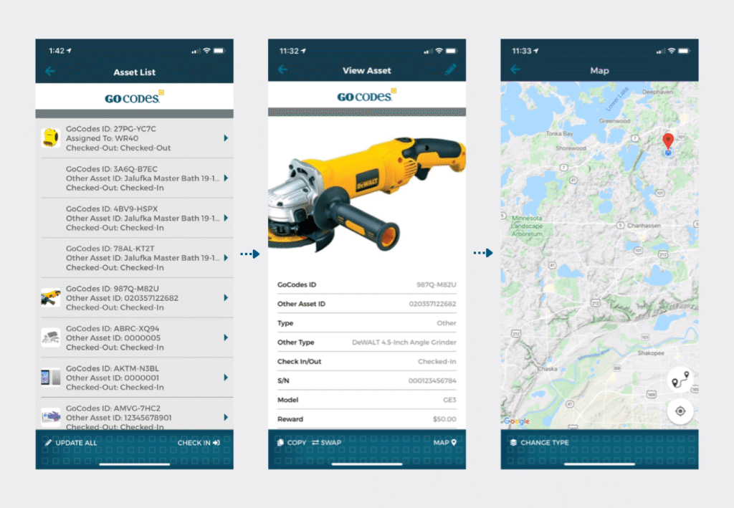
Task: Select the text 'GoCodes ID: 78AL-KT2T'
Action: tap(110, 249)
